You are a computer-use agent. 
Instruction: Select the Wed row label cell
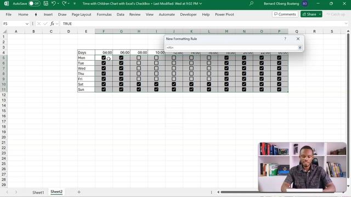(x=86, y=68)
